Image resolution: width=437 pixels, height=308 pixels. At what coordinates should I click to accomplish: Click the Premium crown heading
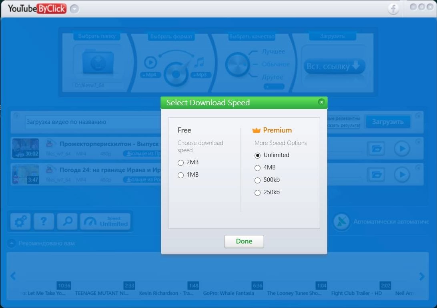(x=272, y=130)
